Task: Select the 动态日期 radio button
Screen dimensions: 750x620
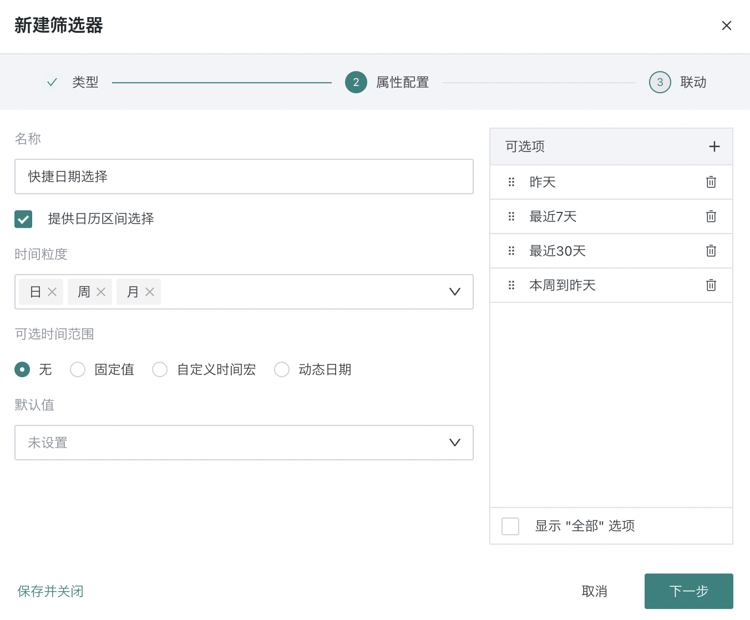Action: 282,369
